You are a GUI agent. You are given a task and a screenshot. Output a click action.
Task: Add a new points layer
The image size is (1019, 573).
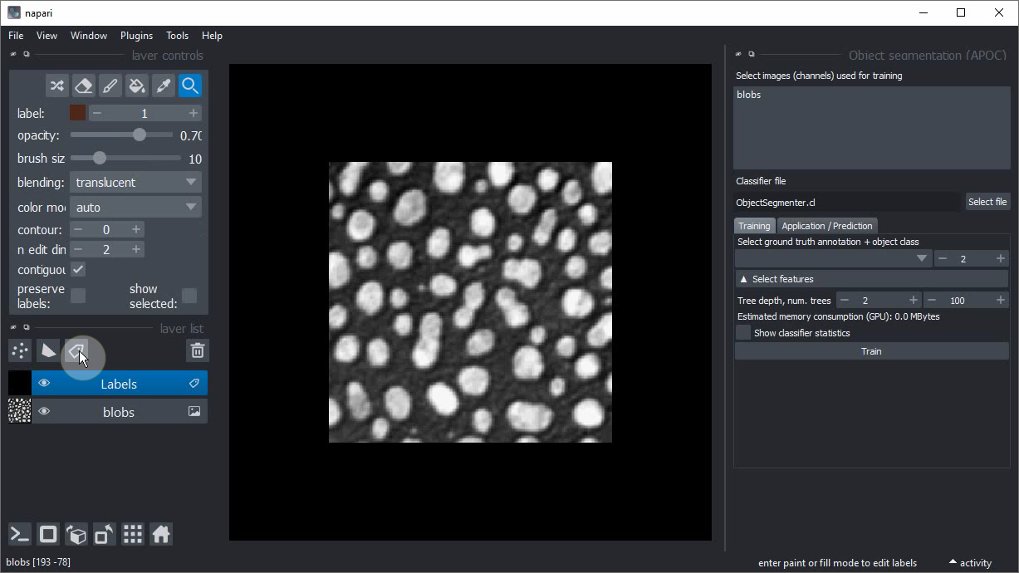(20, 351)
